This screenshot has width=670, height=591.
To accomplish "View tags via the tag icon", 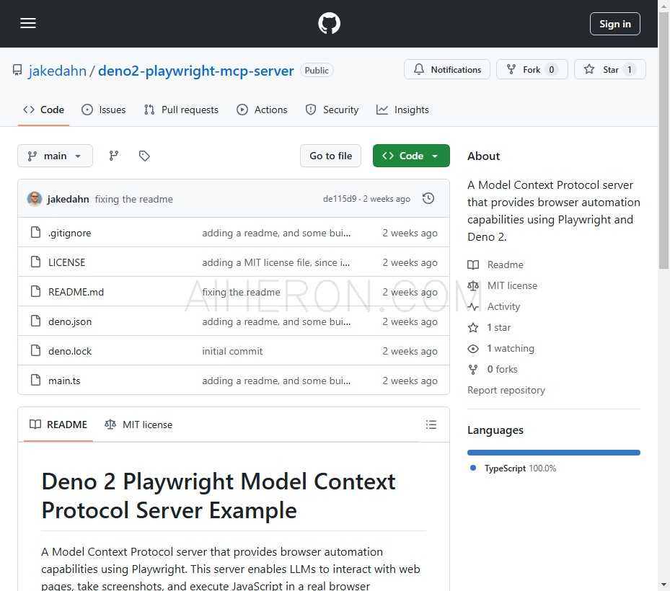I will click(x=144, y=156).
